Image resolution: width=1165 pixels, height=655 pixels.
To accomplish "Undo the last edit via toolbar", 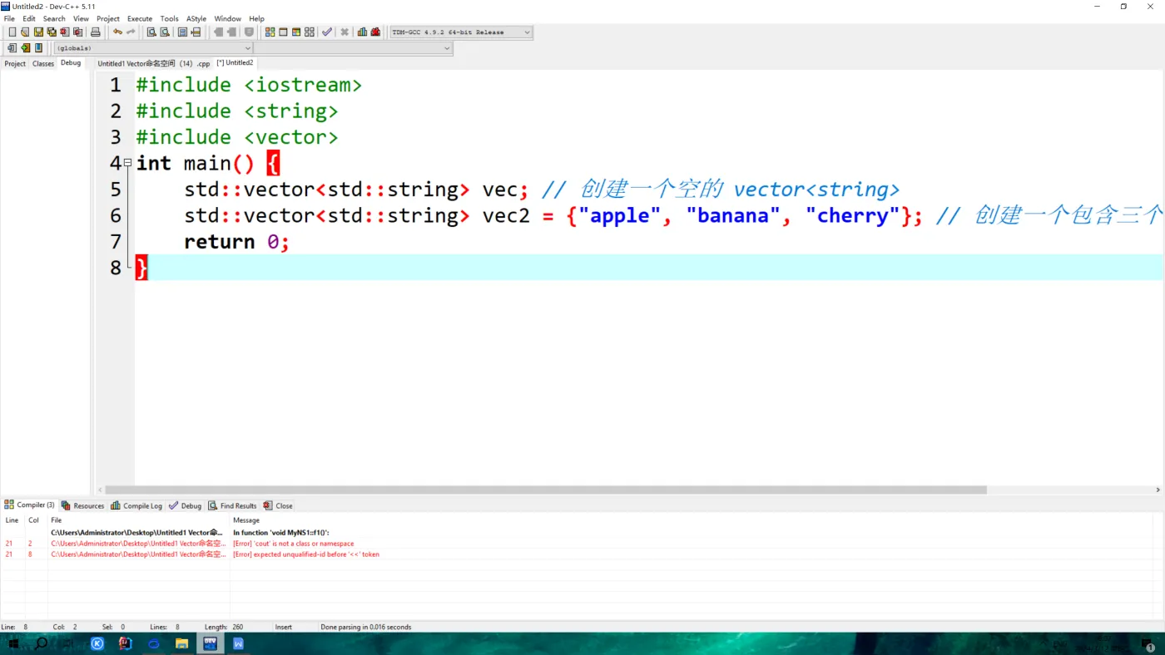I will click(117, 32).
